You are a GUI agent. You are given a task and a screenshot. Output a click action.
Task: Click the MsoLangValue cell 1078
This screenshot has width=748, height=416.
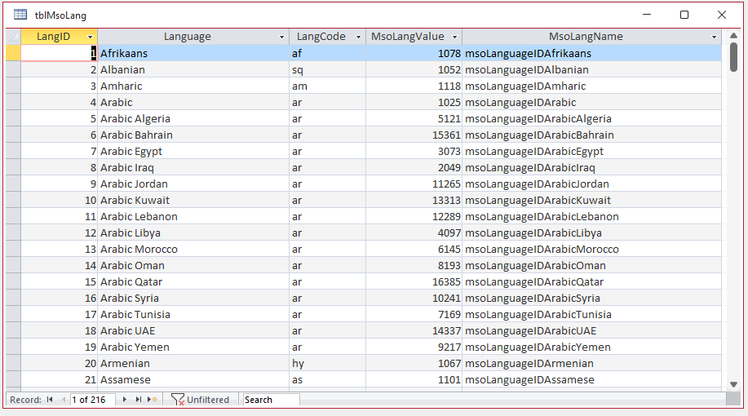point(414,54)
